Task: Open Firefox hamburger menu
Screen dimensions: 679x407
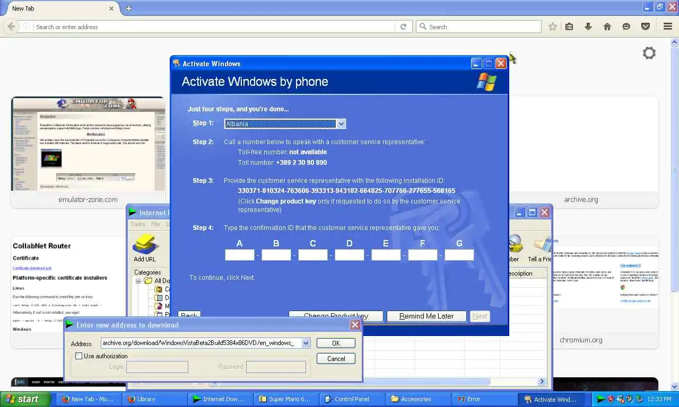Action: pos(668,26)
